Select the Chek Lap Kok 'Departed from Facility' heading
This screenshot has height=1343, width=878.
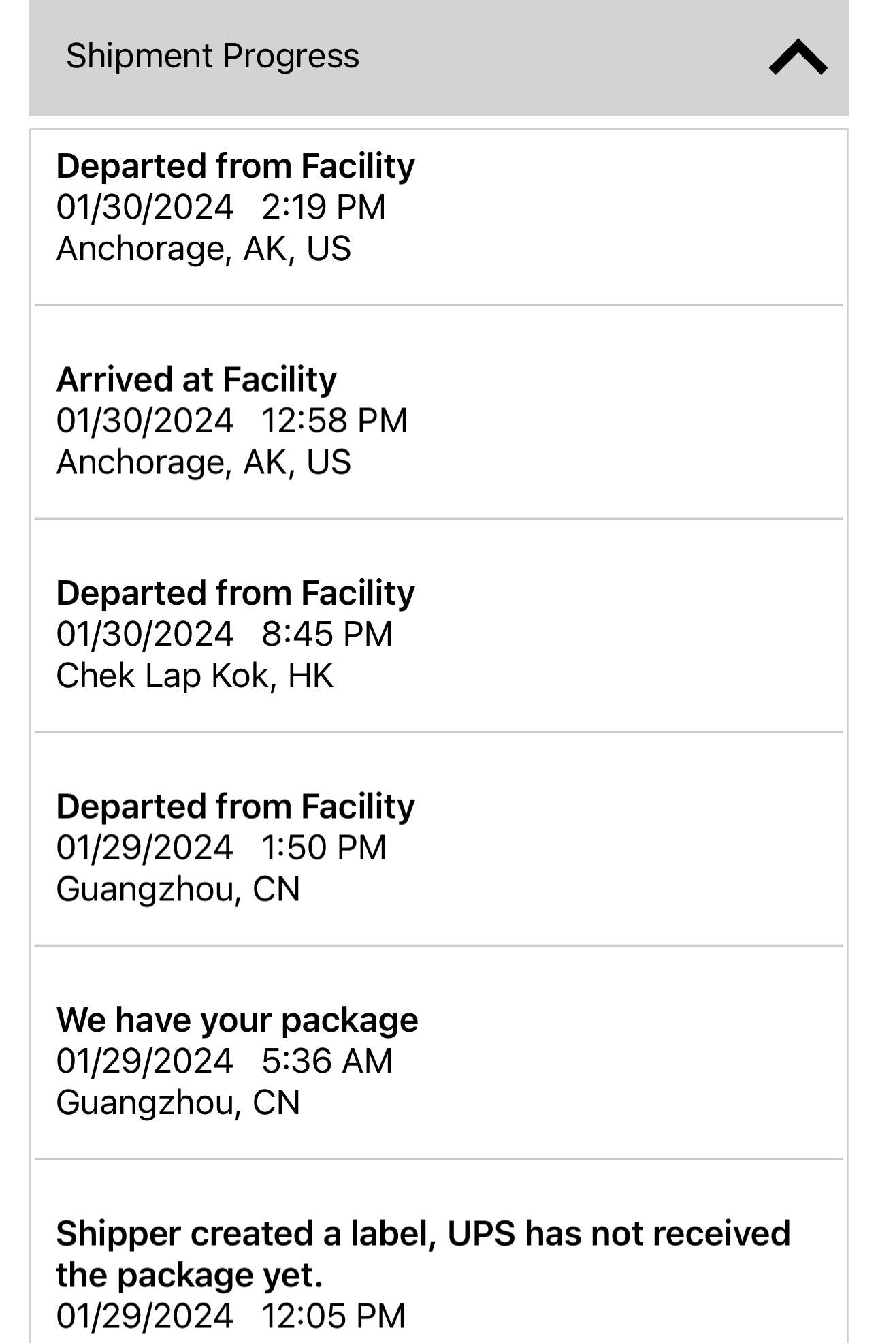point(235,593)
